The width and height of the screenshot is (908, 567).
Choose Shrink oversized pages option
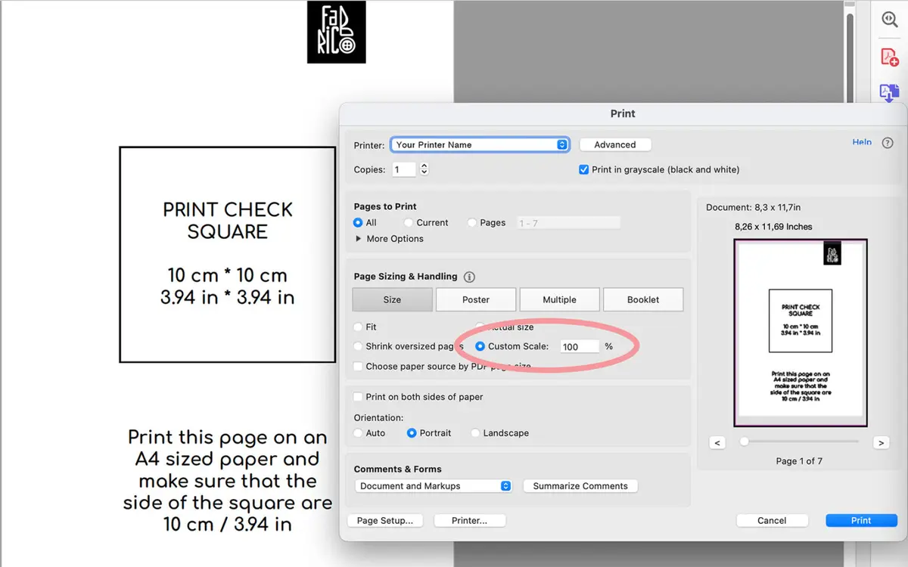(x=359, y=346)
